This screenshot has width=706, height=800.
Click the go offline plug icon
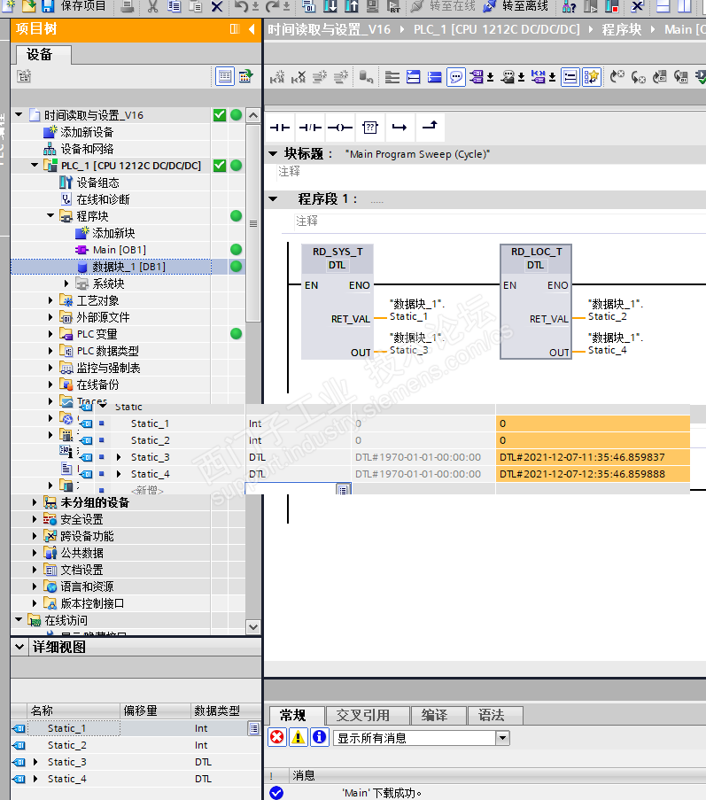click(x=489, y=5)
